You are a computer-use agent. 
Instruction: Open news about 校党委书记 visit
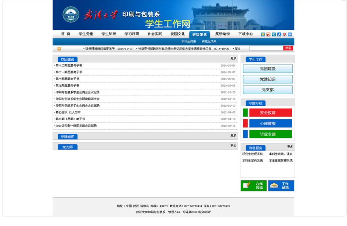[x=175, y=49]
